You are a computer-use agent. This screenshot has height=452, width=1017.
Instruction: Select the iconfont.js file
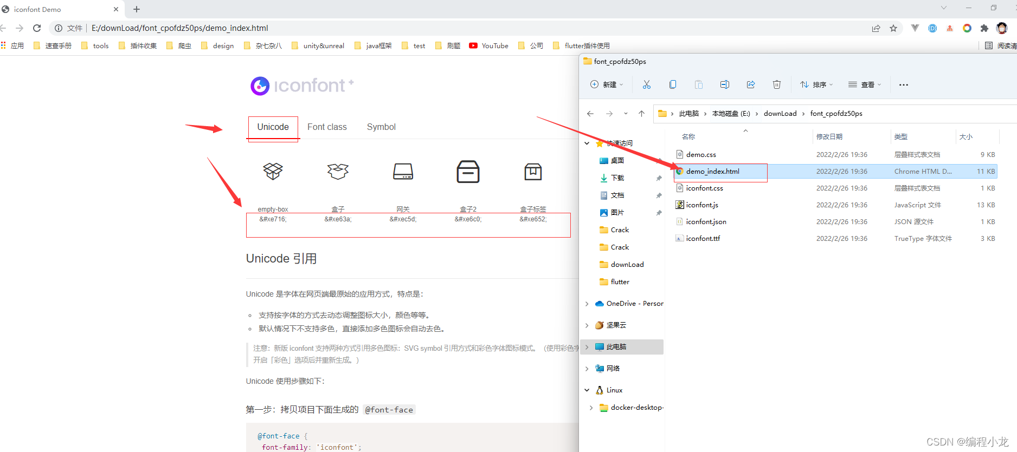701,205
